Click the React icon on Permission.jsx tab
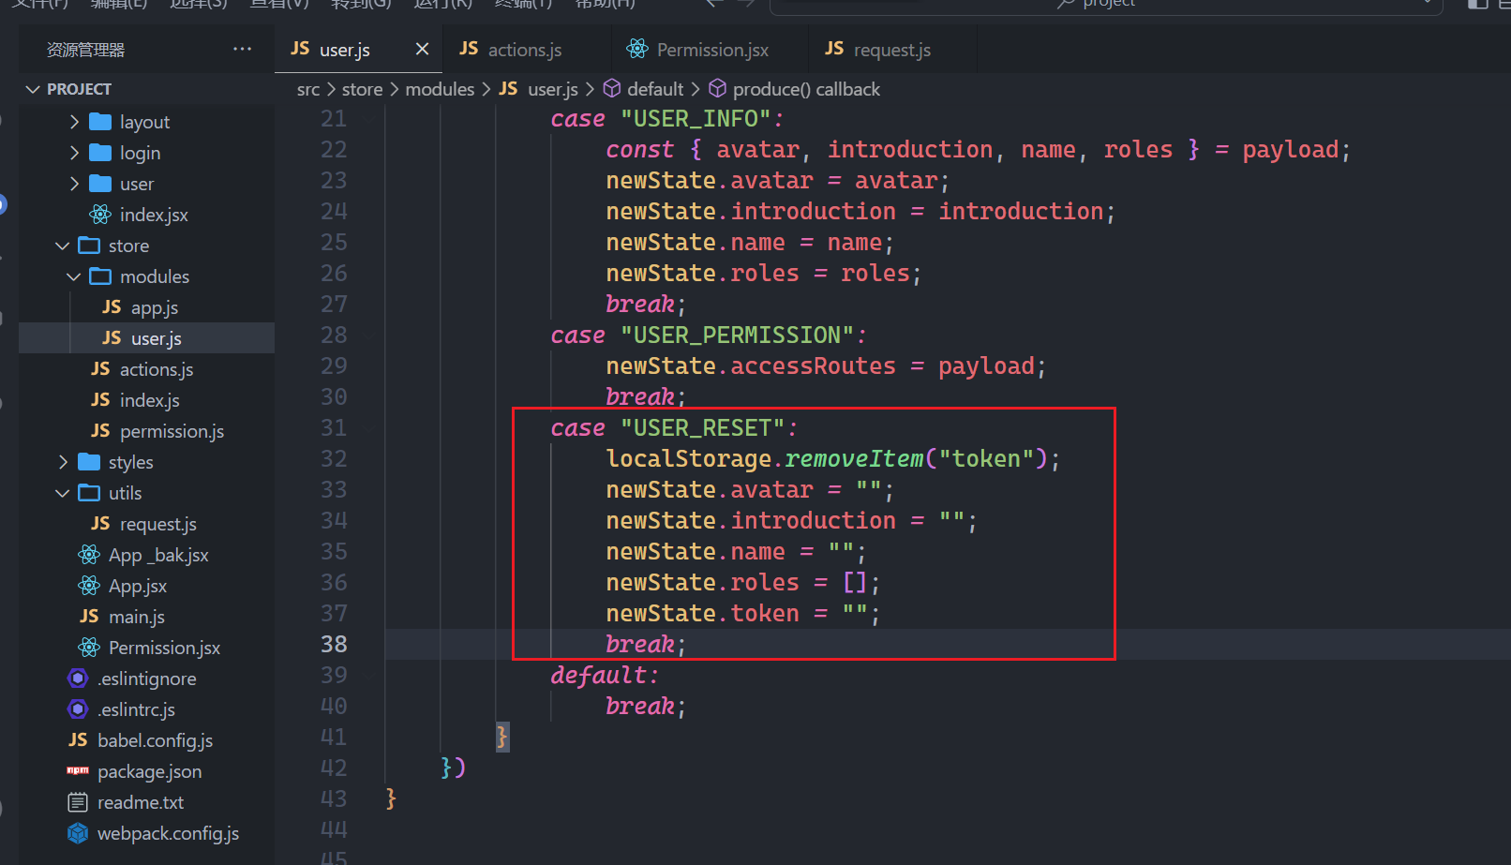This screenshot has height=865, width=1511. coord(637,49)
